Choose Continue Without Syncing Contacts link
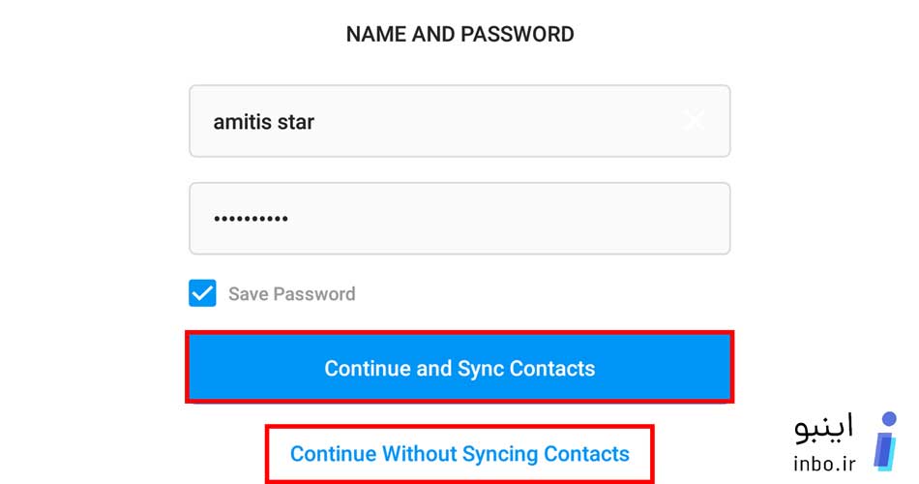Image resolution: width=919 pixels, height=484 pixels. tap(459, 453)
